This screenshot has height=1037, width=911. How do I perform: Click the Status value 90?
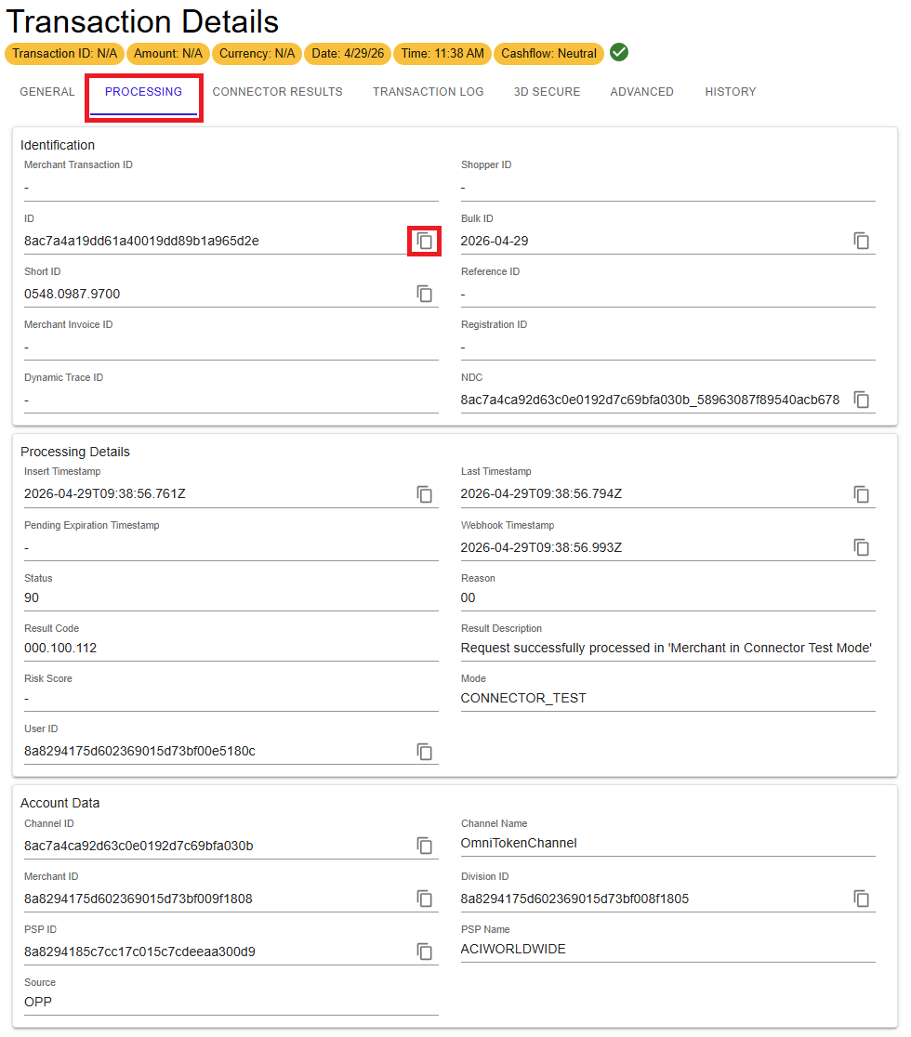pos(32,597)
